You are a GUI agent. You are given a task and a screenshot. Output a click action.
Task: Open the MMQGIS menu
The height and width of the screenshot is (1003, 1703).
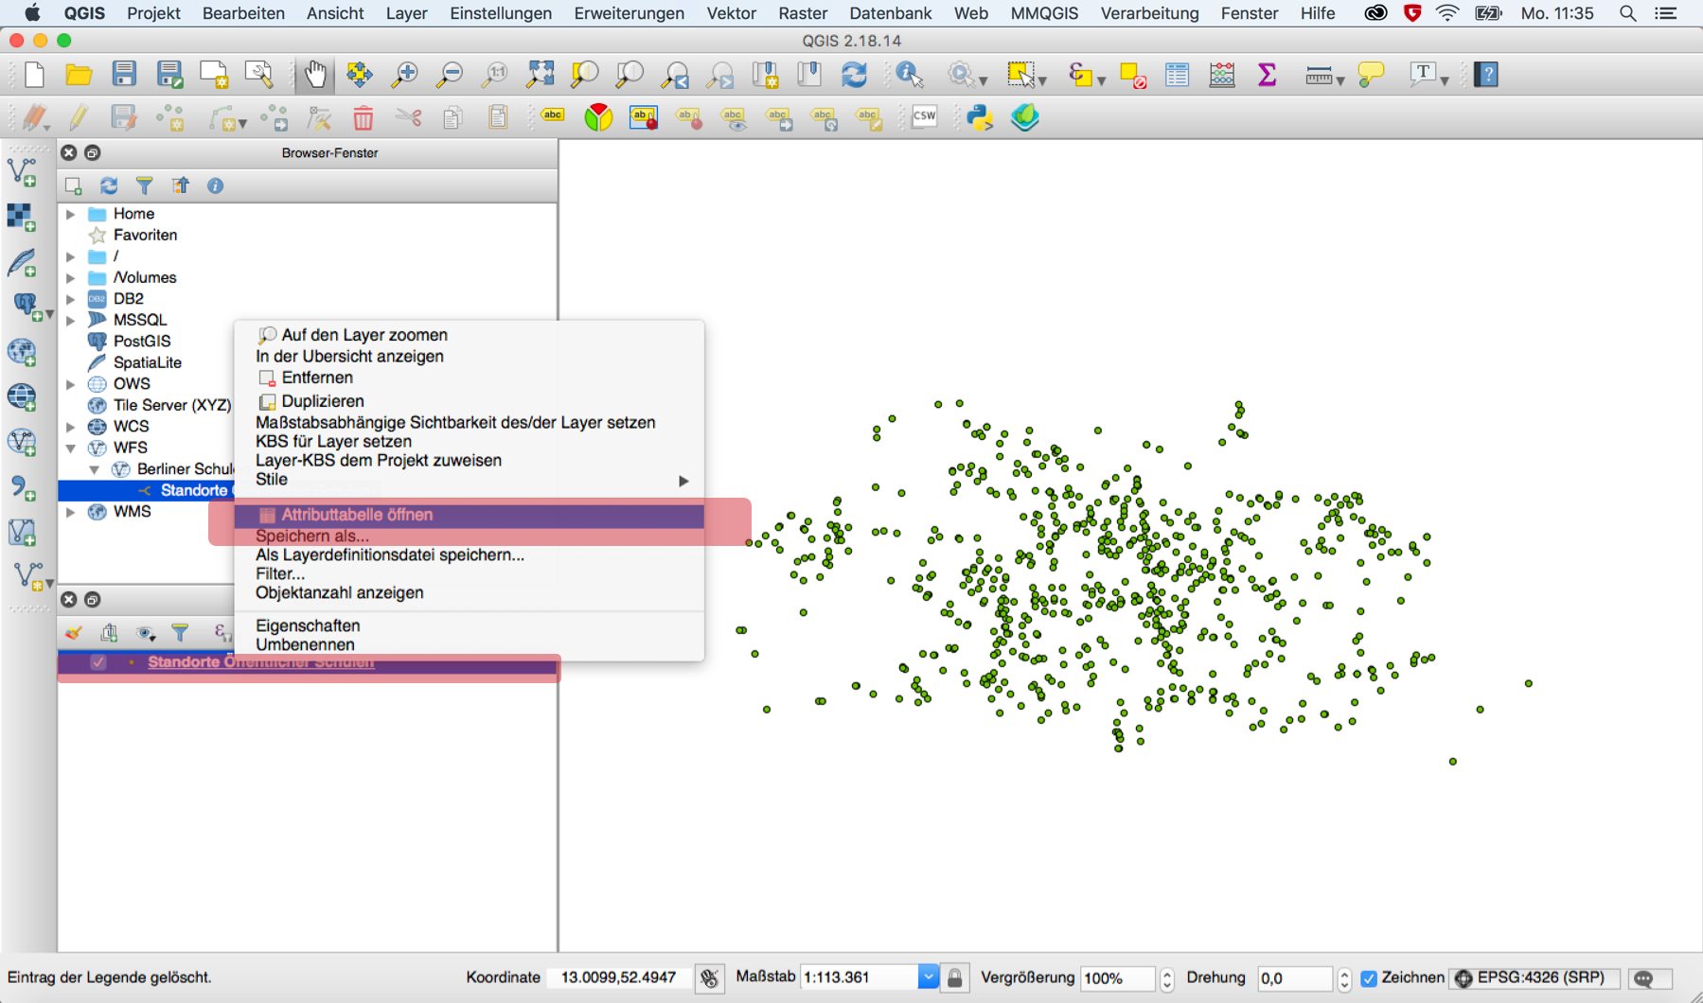1044,13
